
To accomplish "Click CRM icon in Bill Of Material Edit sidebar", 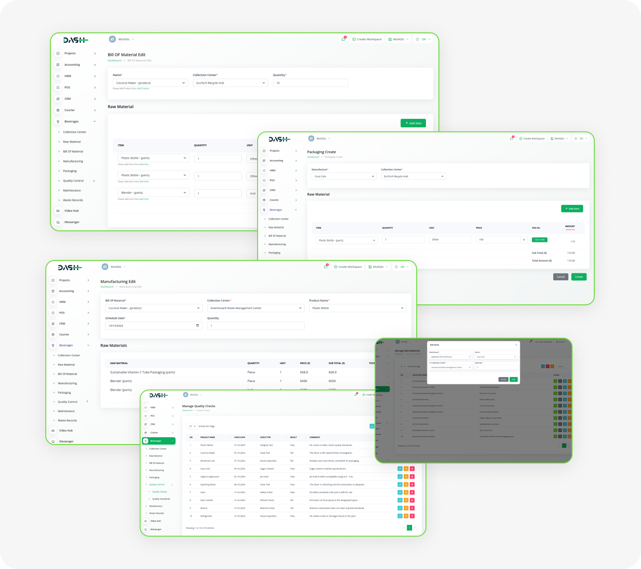I will click(58, 99).
